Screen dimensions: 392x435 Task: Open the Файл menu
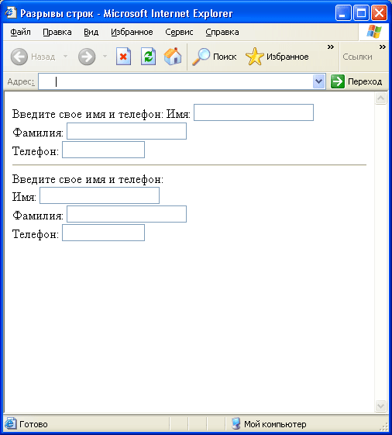pyautogui.click(x=20, y=33)
